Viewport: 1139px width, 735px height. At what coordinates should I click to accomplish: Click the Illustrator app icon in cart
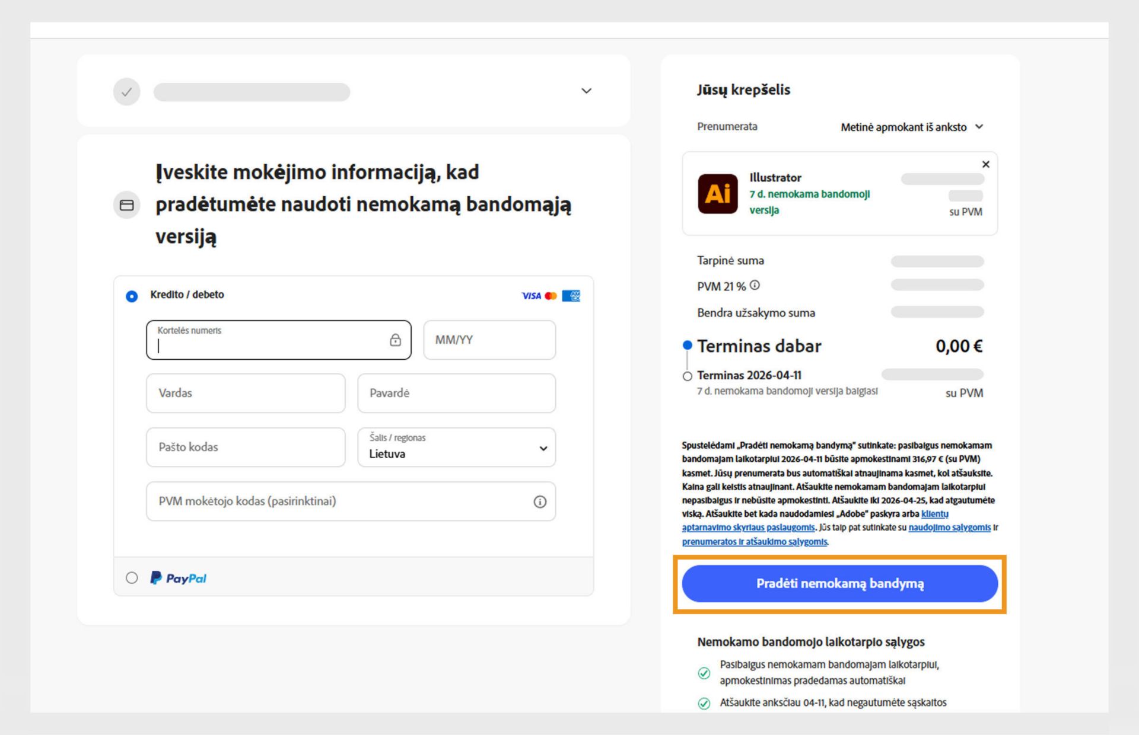717,194
